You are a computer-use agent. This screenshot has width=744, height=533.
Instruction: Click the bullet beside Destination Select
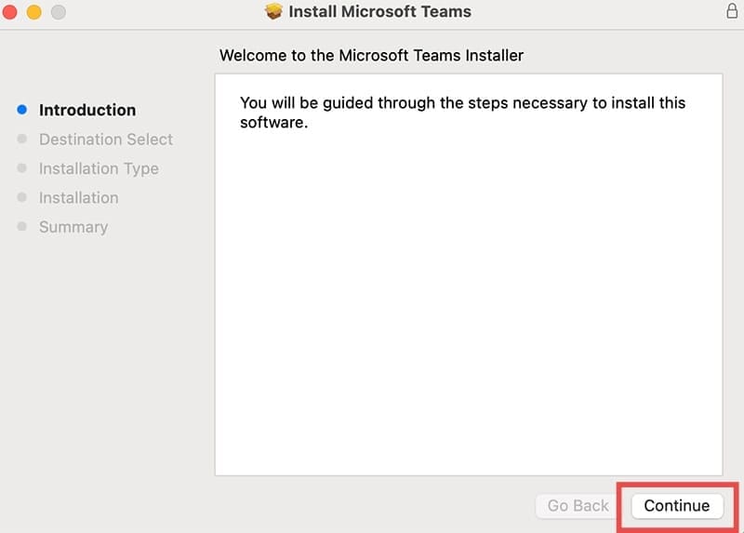point(22,140)
